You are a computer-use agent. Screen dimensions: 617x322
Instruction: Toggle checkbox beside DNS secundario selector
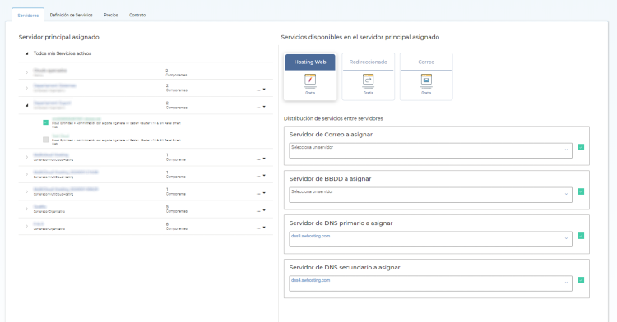coord(581,280)
